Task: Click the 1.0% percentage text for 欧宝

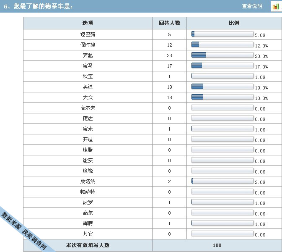Action: click(260, 77)
